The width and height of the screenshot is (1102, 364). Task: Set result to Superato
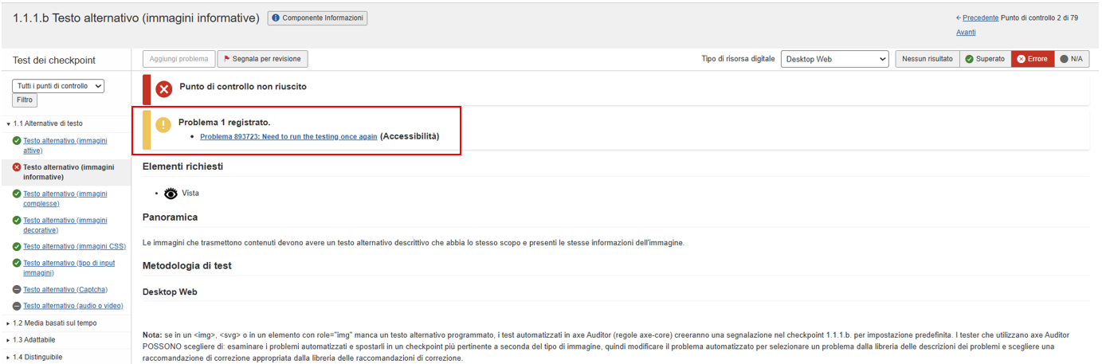(985, 59)
